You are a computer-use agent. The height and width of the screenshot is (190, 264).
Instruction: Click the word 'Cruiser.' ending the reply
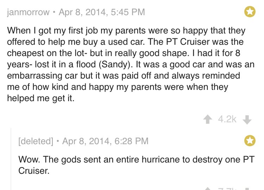(34, 171)
